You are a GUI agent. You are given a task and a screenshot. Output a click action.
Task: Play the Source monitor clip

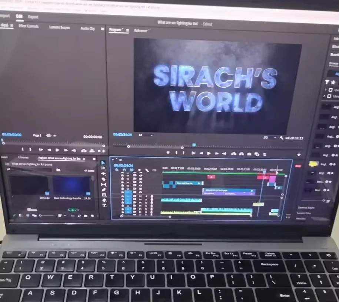57,150
